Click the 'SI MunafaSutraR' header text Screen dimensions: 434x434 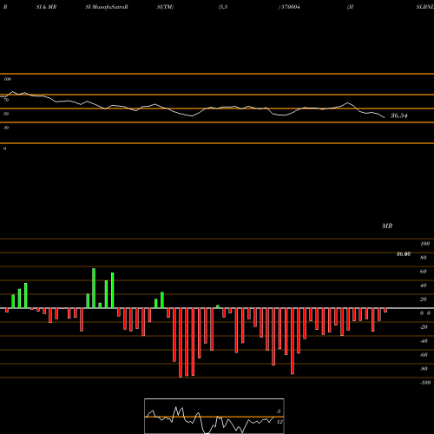(x=107, y=7)
